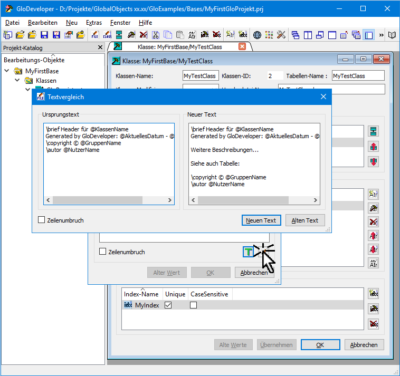Click the right scroll arrow of the Neuer Text box
The image size is (400, 376).
(316, 200)
